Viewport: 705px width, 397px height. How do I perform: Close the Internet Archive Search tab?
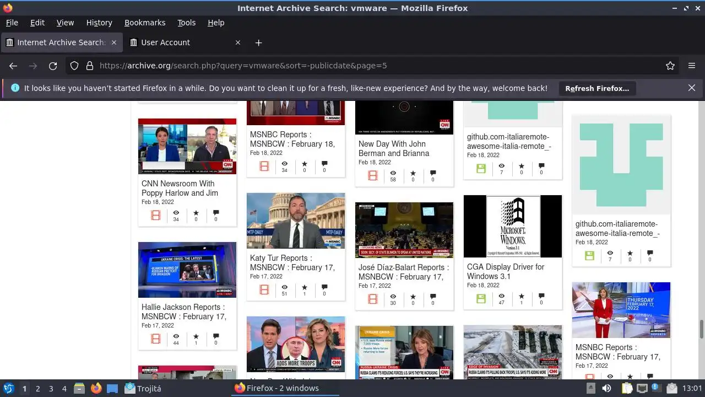[114, 42]
